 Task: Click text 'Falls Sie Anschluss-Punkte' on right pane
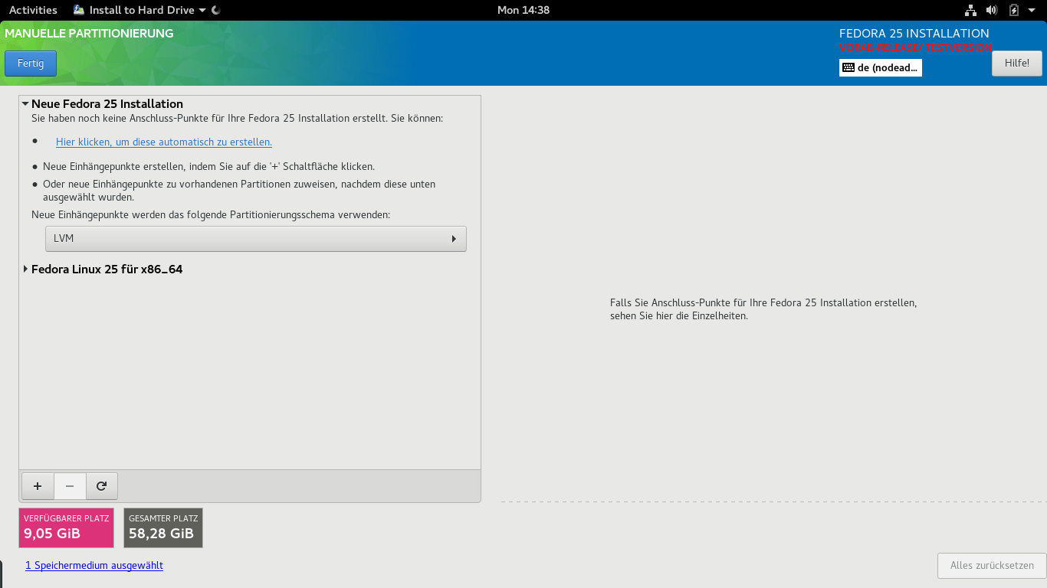click(x=763, y=309)
